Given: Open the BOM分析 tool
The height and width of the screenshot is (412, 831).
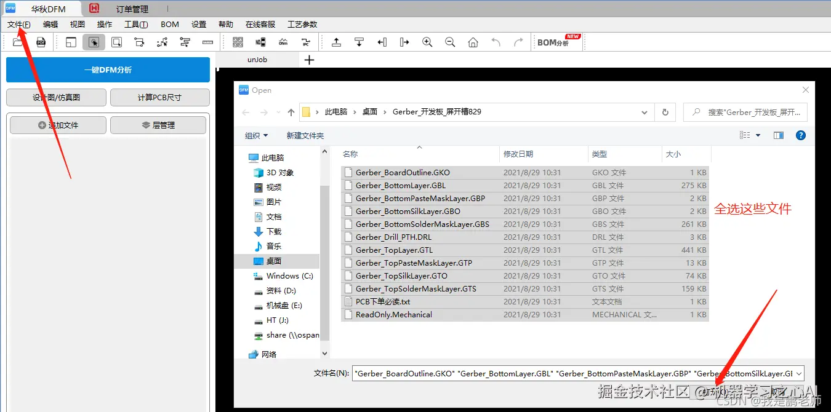Looking at the screenshot, I should (558, 42).
